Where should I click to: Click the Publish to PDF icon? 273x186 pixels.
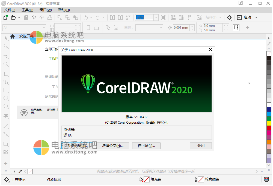coord(128,18)
